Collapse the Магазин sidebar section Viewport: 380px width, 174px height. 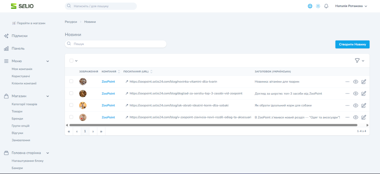[47, 96]
